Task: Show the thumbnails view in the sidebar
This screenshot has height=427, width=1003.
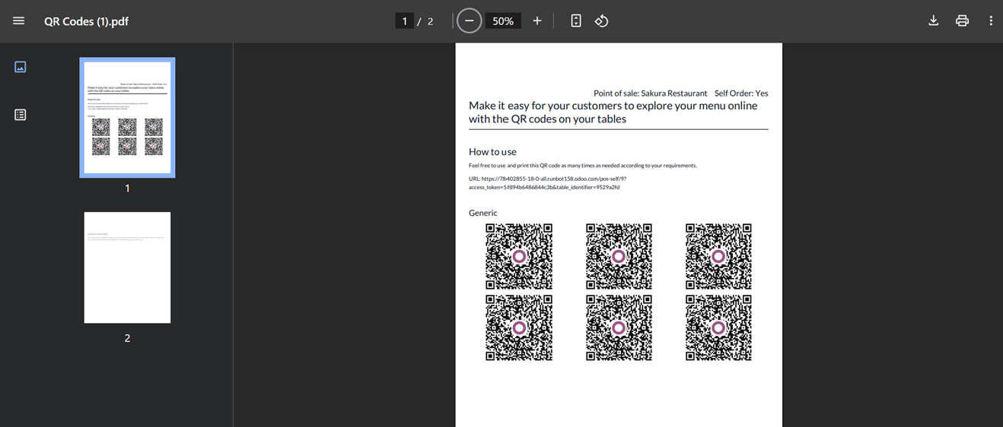Action: (21, 67)
